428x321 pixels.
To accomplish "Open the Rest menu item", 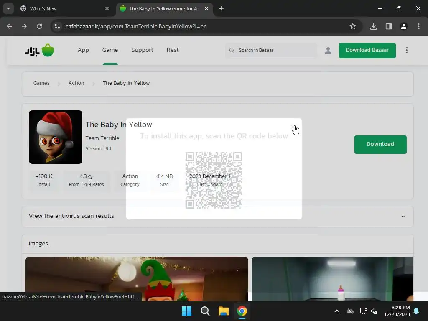I will tap(173, 50).
